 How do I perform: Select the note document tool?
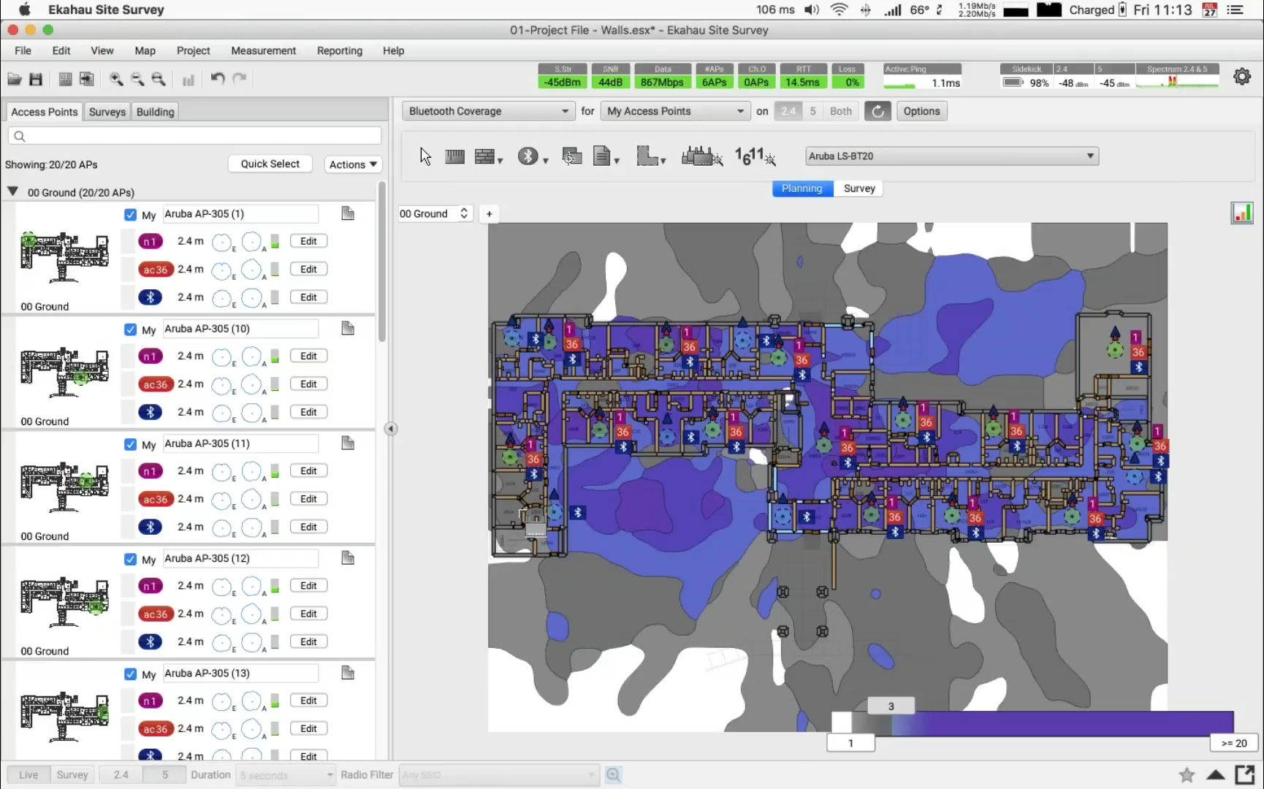pyautogui.click(x=601, y=156)
